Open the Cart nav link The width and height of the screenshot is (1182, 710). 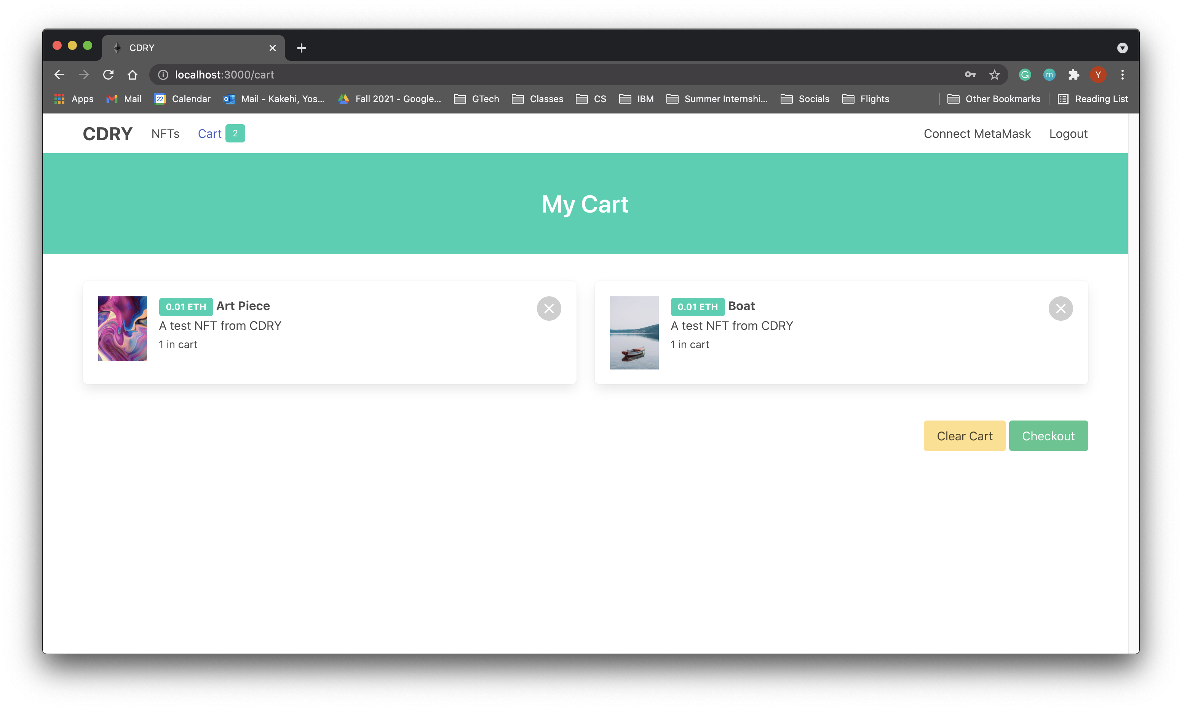click(209, 134)
